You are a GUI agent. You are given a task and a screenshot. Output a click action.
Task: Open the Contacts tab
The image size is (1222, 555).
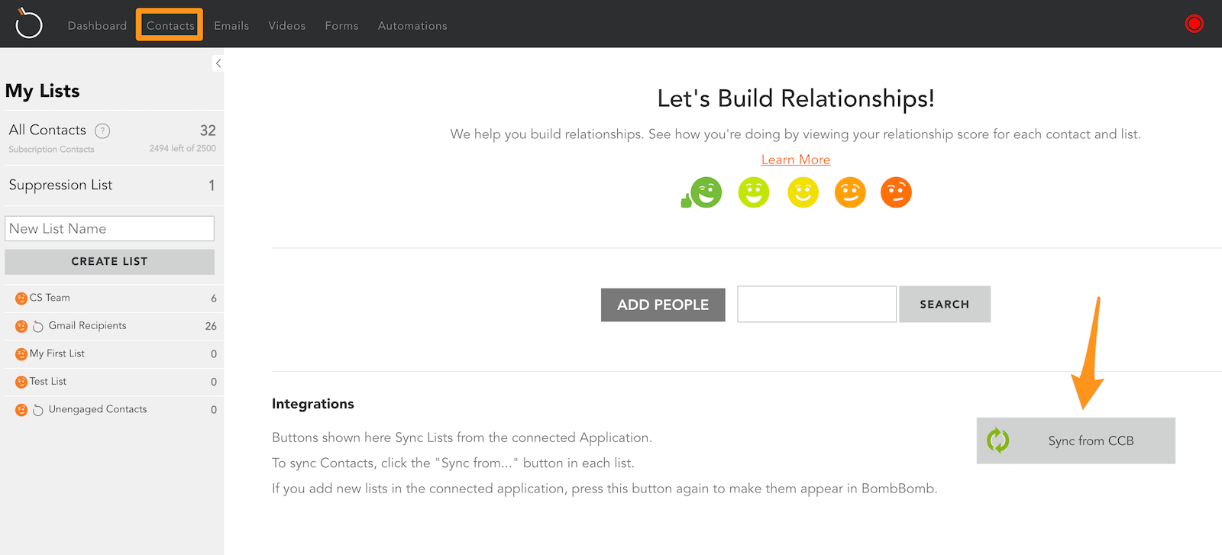coord(170,25)
